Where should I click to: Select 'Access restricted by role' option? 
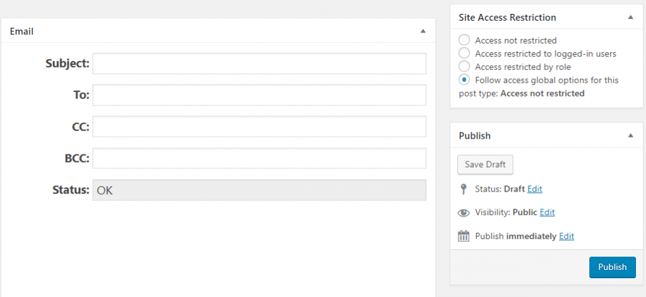(464, 67)
